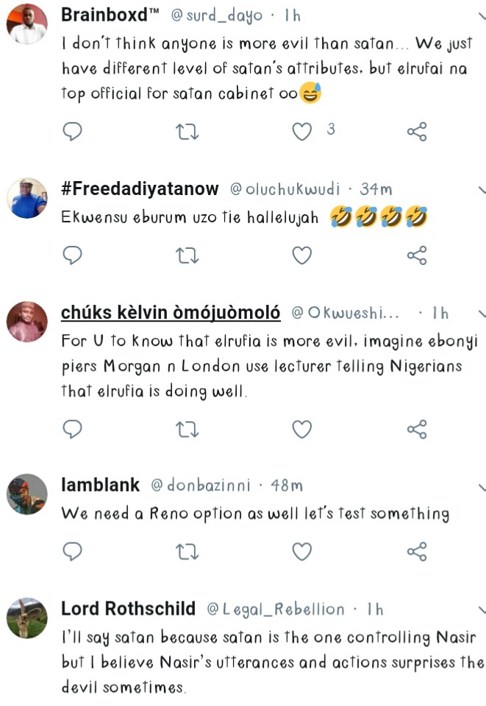Like Iamblank's Reno option tweet

click(302, 551)
